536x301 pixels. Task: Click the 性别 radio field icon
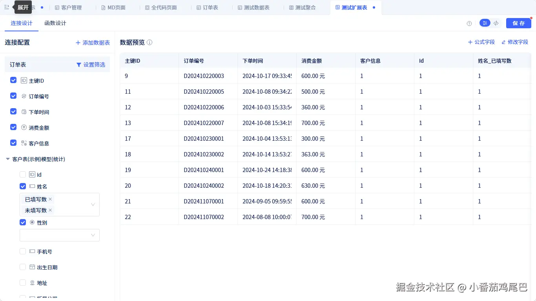[32, 222]
